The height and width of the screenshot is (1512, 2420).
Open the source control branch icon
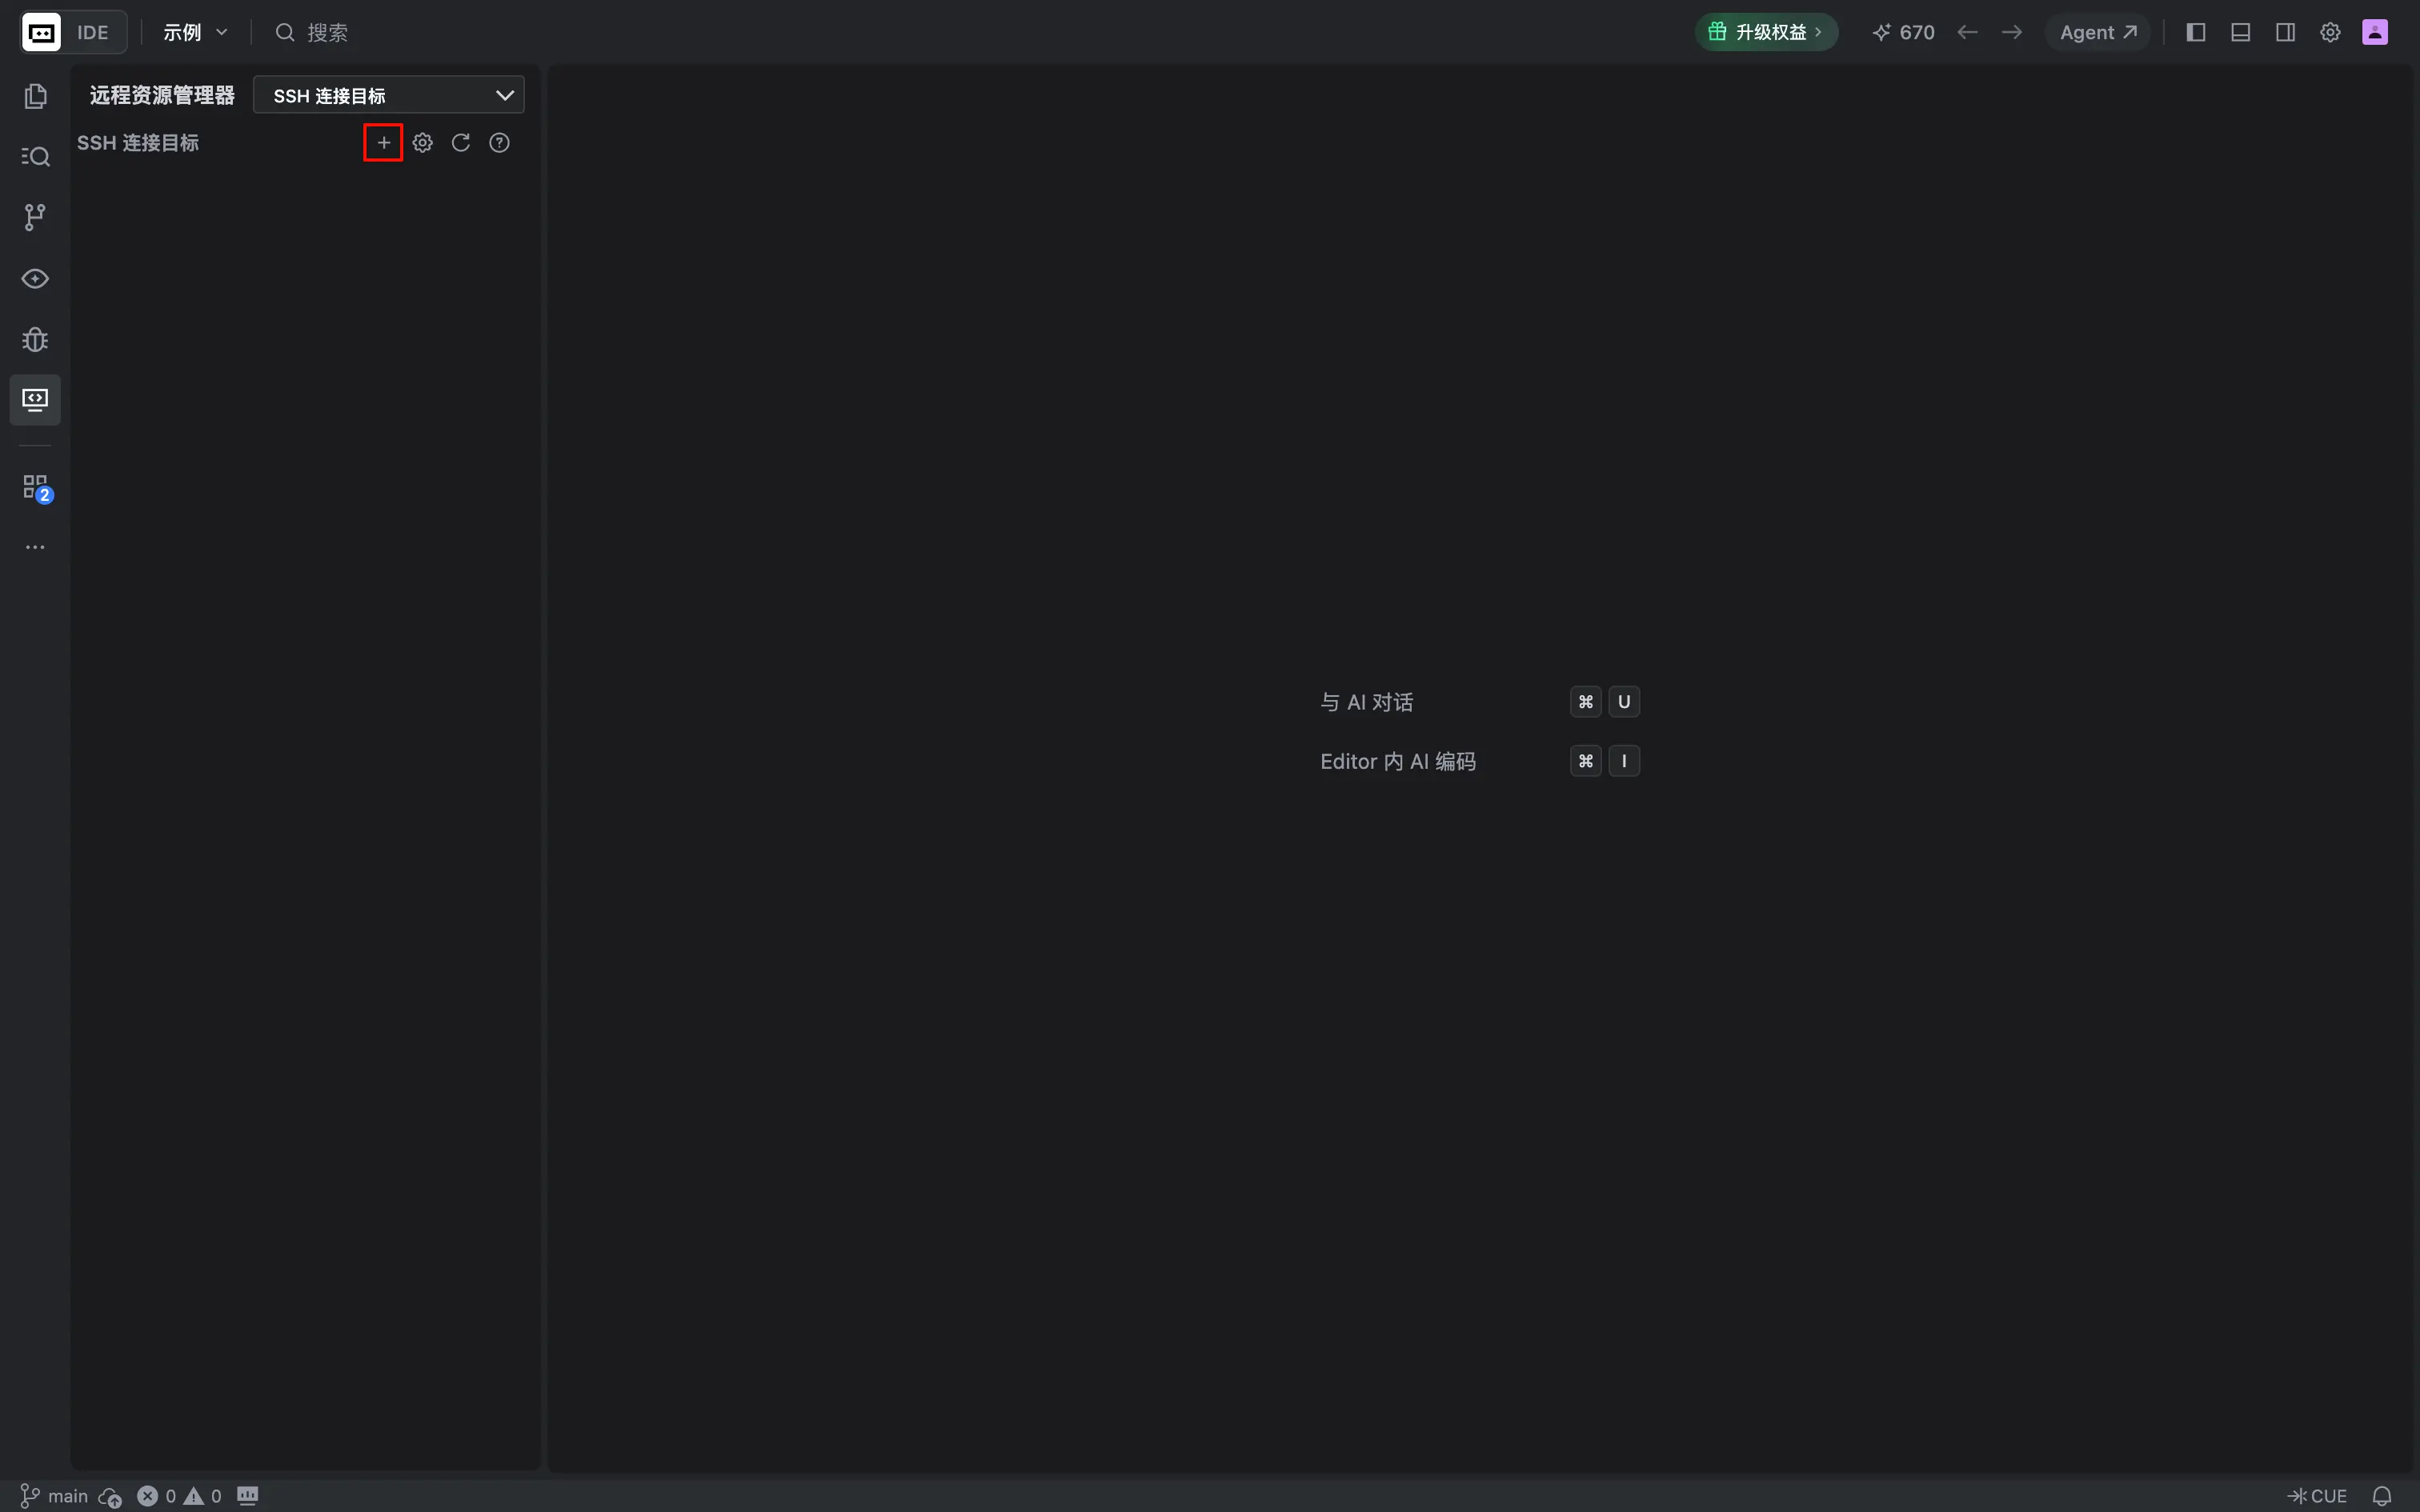35,217
